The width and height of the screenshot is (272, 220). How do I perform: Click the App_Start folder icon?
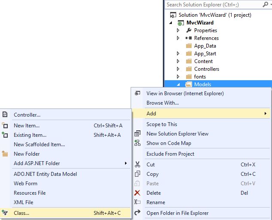[189, 53]
